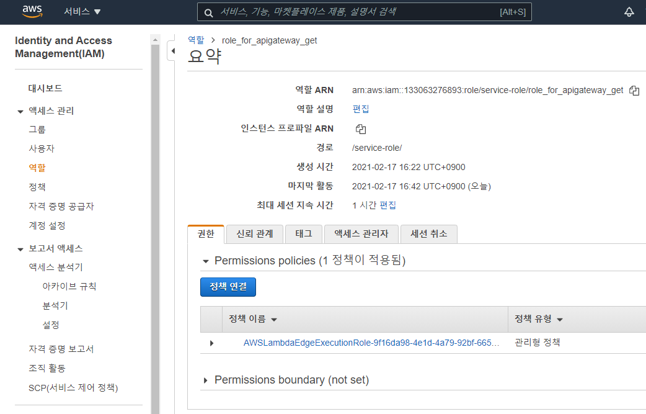Open the AWSLambdaEdgeExecutionRole policy link
Image resolution: width=646 pixels, height=414 pixels.
371,343
